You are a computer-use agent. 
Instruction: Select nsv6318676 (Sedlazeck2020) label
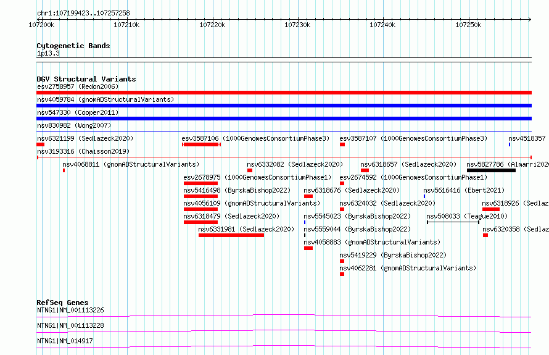coord(352,190)
